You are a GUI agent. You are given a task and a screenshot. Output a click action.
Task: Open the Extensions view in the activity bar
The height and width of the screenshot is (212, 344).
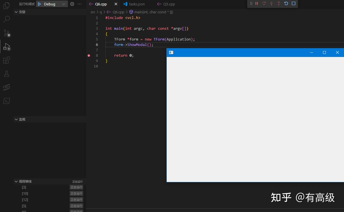click(6, 60)
